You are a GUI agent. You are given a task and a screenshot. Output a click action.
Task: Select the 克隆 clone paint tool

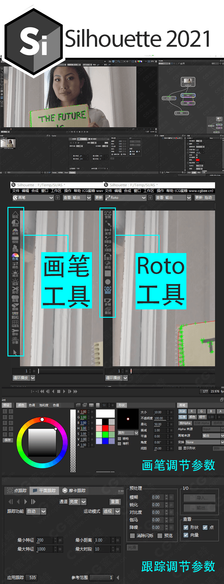pyautogui.click(x=15, y=248)
